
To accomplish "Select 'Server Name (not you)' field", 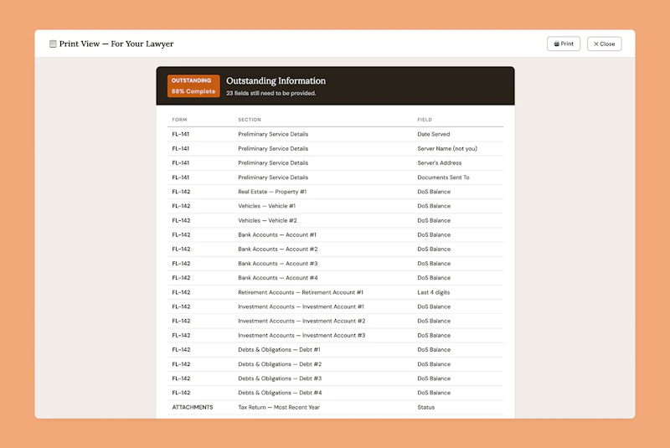I will pos(447,148).
